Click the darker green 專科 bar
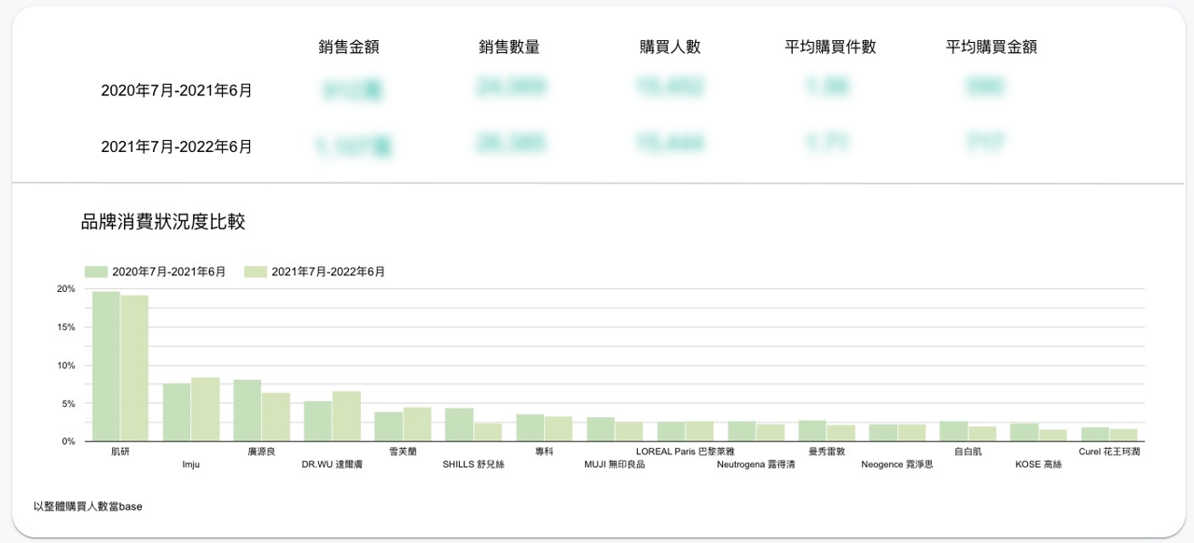The height and width of the screenshot is (543, 1194). 530,428
